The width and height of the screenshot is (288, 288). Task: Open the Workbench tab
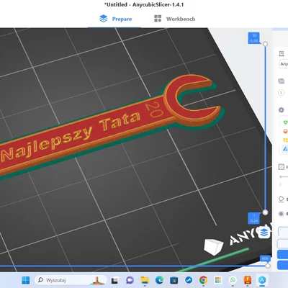(x=174, y=19)
